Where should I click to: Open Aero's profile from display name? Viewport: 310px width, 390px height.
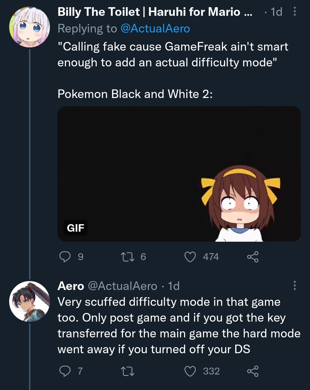[x=71, y=286]
